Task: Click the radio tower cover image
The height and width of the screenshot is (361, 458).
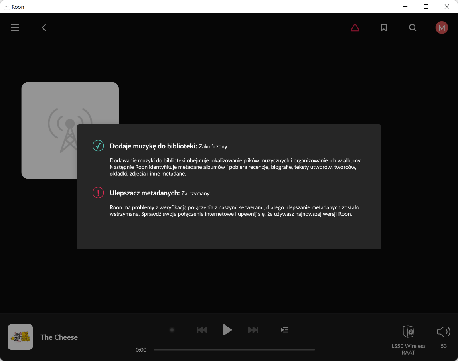Action: pyautogui.click(x=70, y=130)
